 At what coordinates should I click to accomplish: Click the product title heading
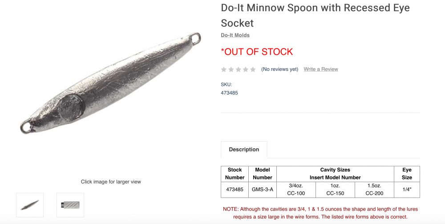[x=316, y=15]
